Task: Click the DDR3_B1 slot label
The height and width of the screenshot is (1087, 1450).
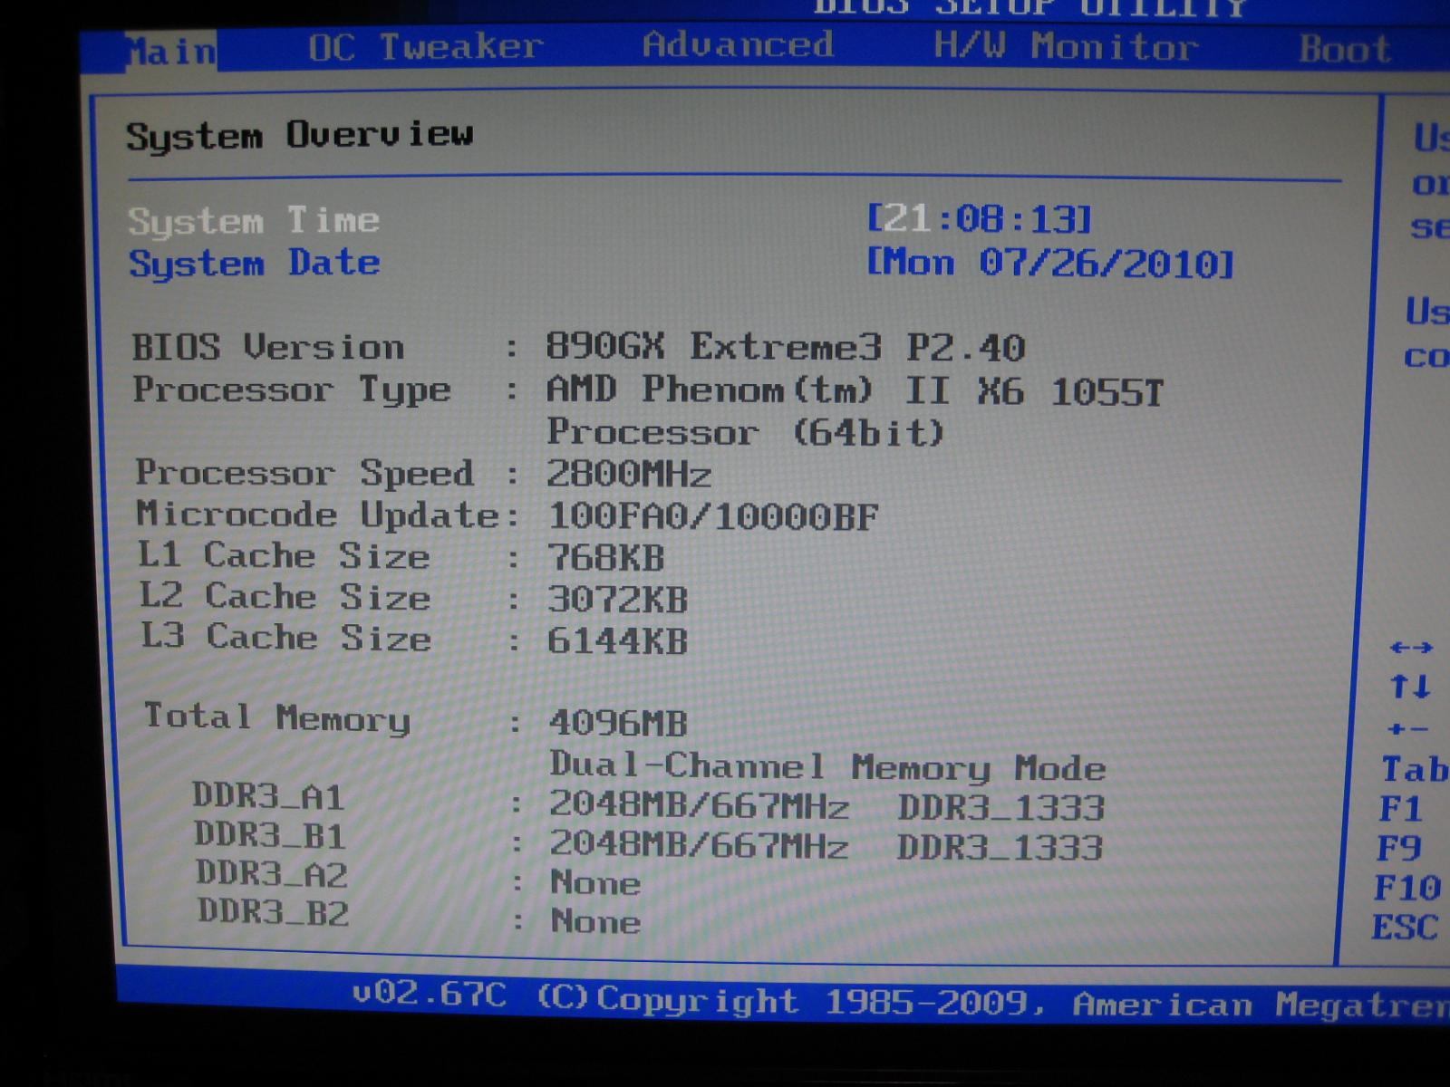Action: tap(270, 835)
